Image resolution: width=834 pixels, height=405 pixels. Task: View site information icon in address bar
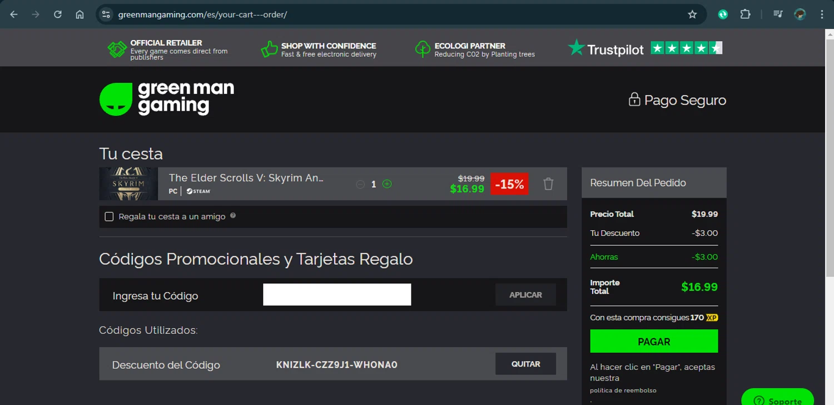pos(106,14)
